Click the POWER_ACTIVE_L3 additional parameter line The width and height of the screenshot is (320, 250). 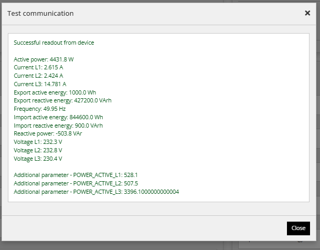point(97,192)
